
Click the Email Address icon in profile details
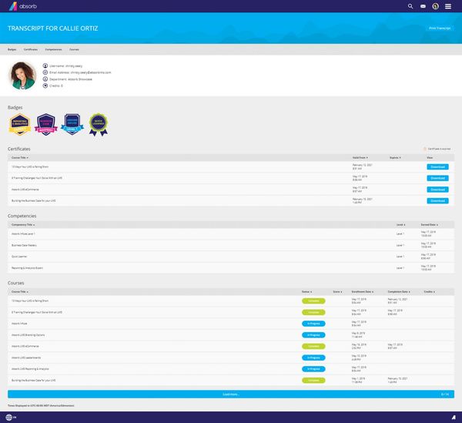click(45, 72)
